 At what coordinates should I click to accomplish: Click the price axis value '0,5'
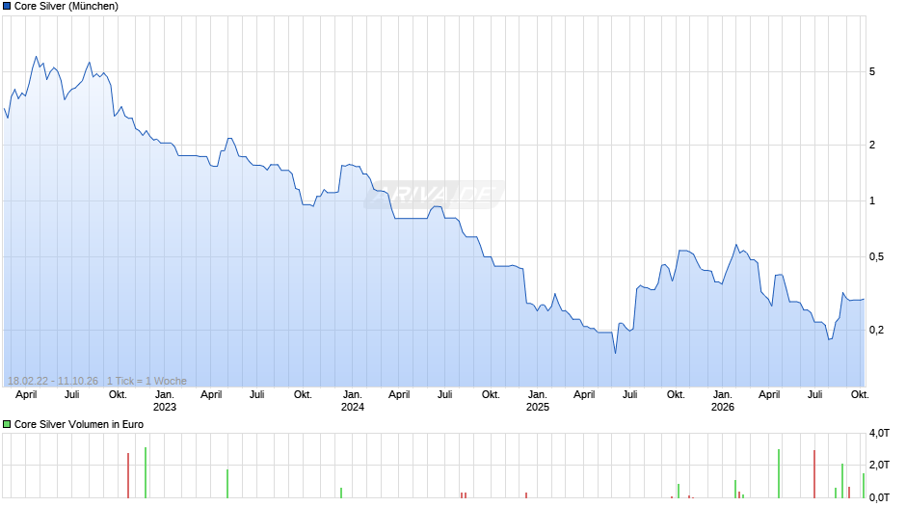[876, 256]
